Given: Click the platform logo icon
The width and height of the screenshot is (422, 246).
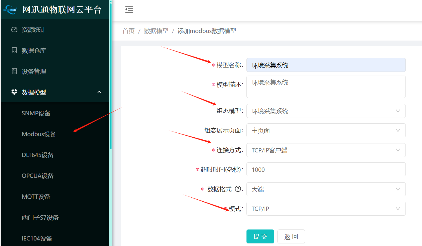Looking at the screenshot, I should pos(10,10).
